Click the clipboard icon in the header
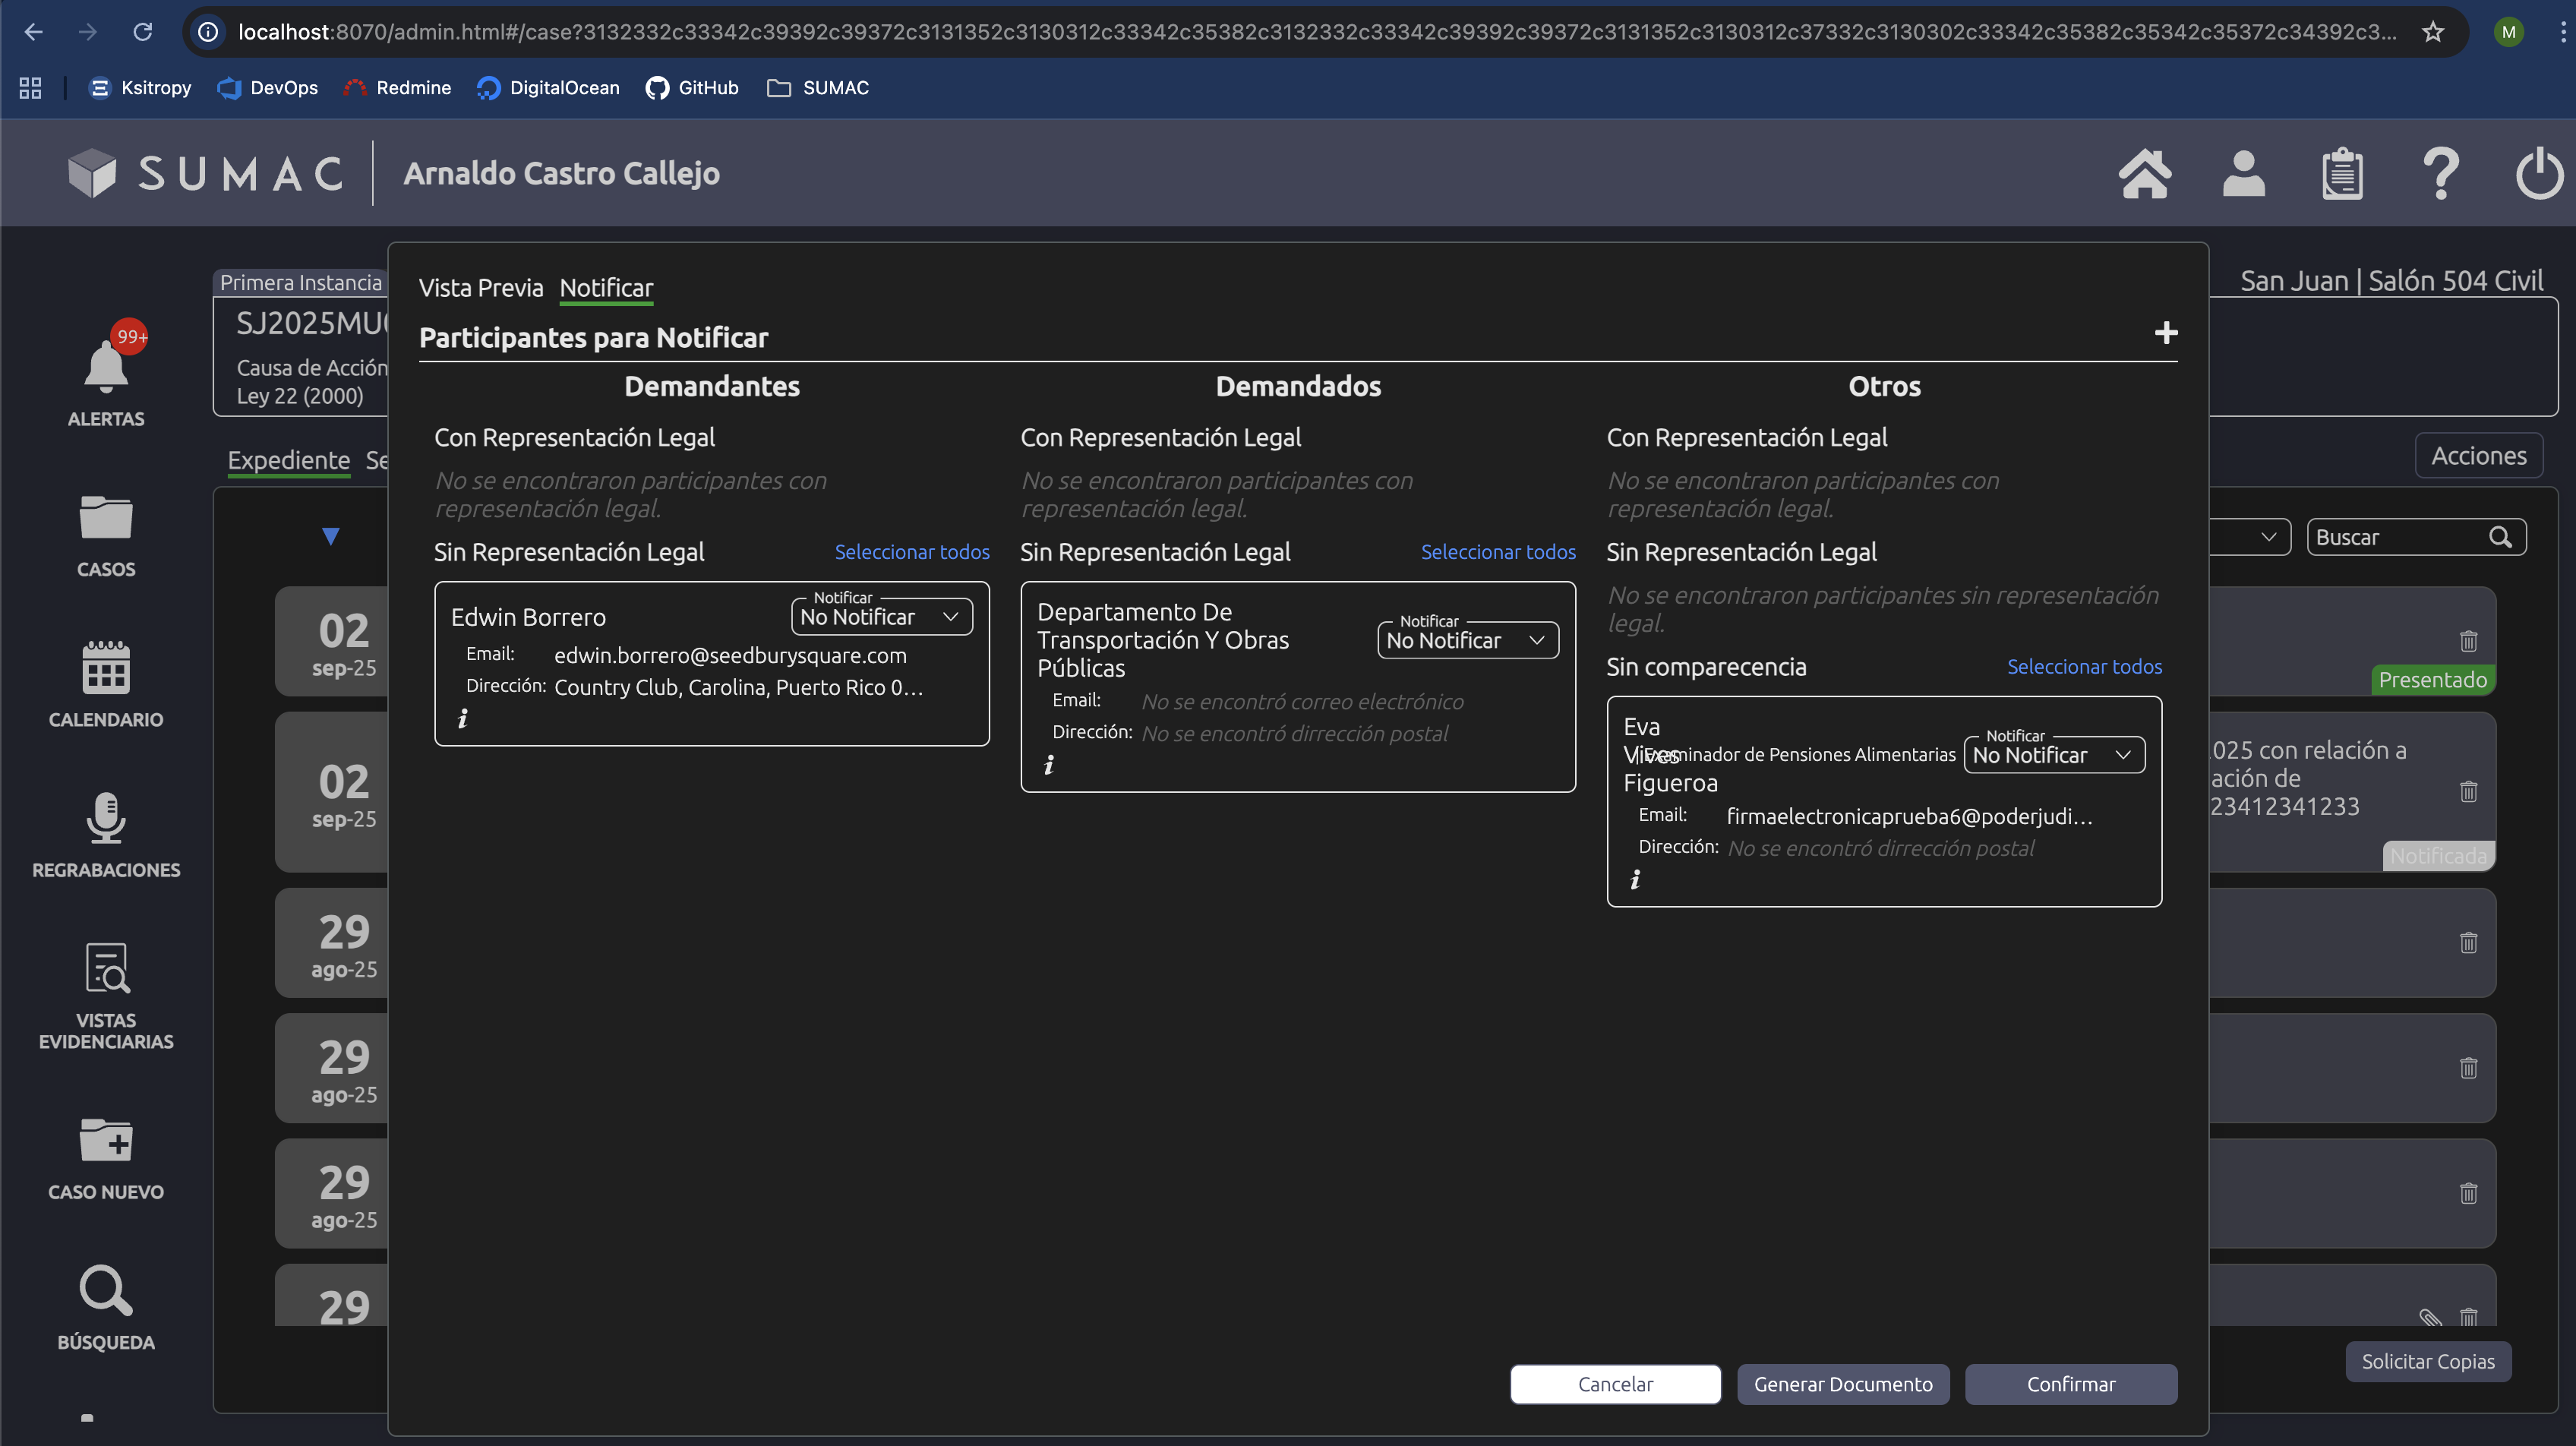This screenshot has width=2576, height=1446. tap(2341, 174)
